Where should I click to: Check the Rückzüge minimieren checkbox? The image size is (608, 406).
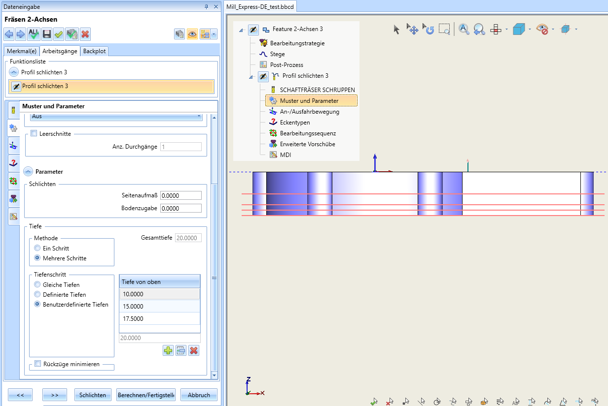click(37, 364)
